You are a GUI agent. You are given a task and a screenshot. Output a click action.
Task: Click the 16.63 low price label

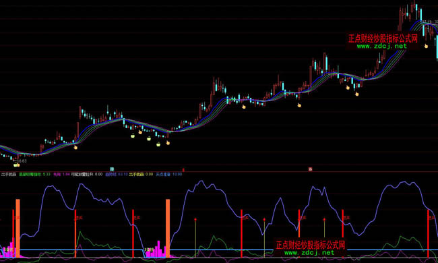[x=21, y=161]
